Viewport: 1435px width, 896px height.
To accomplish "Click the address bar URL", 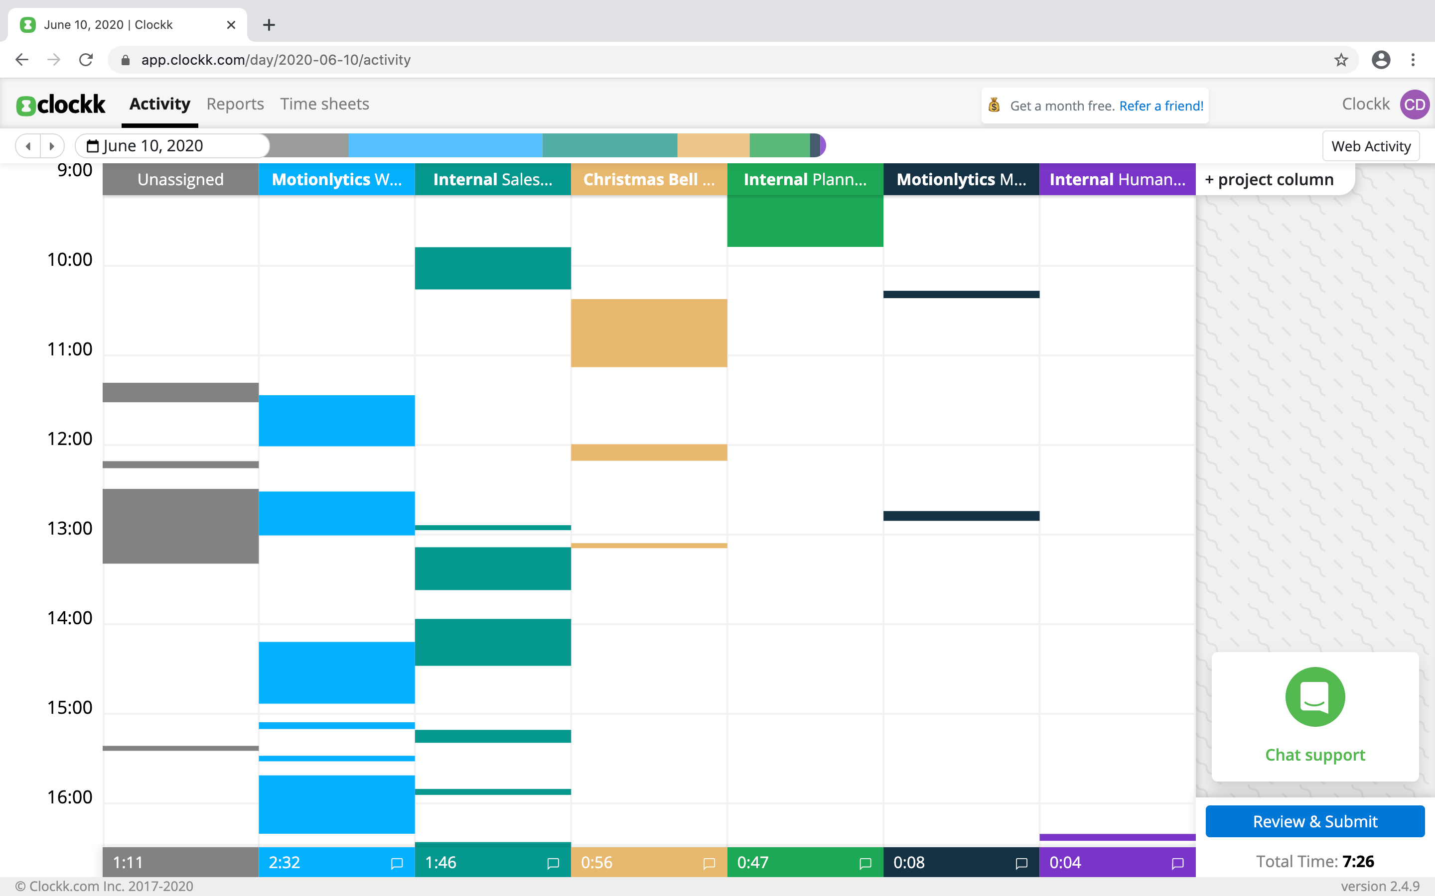I will 276,60.
